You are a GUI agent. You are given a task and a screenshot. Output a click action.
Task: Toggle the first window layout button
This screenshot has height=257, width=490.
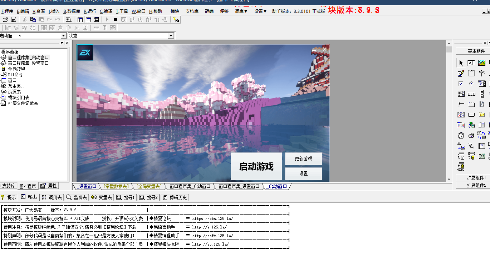(x=80, y=19)
